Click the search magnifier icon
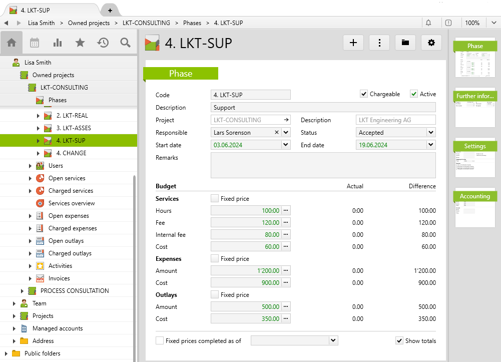 (126, 43)
